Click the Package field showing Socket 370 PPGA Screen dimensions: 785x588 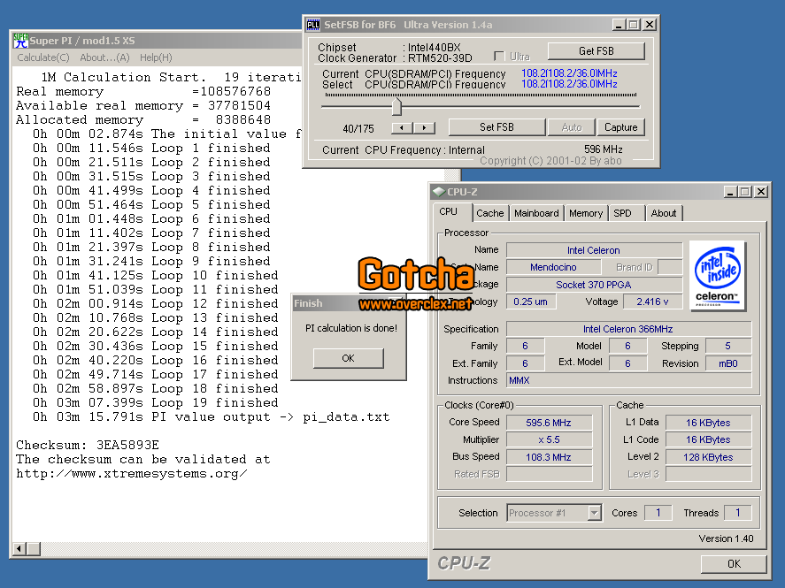click(x=594, y=285)
